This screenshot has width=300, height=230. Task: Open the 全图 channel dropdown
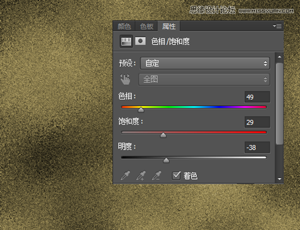click(204, 80)
